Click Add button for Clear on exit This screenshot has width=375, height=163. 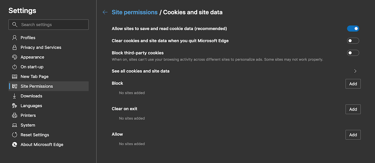353,109
